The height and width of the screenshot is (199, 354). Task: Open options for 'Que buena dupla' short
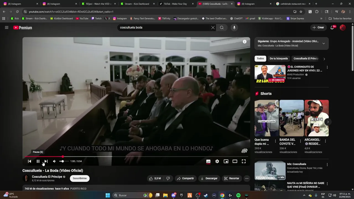pos(275,141)
